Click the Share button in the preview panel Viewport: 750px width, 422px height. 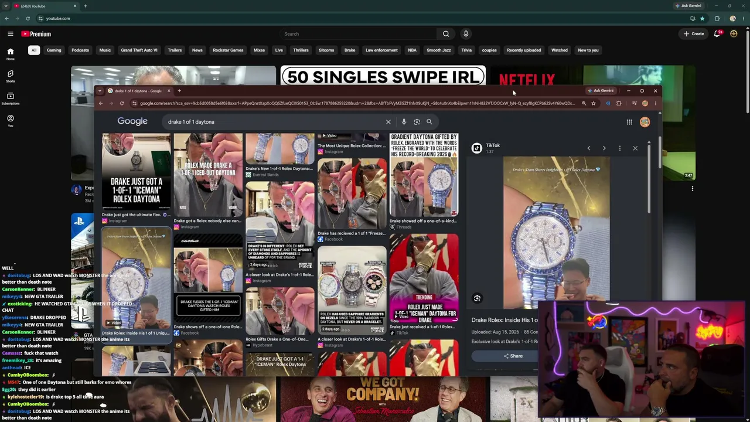point(513,356)
